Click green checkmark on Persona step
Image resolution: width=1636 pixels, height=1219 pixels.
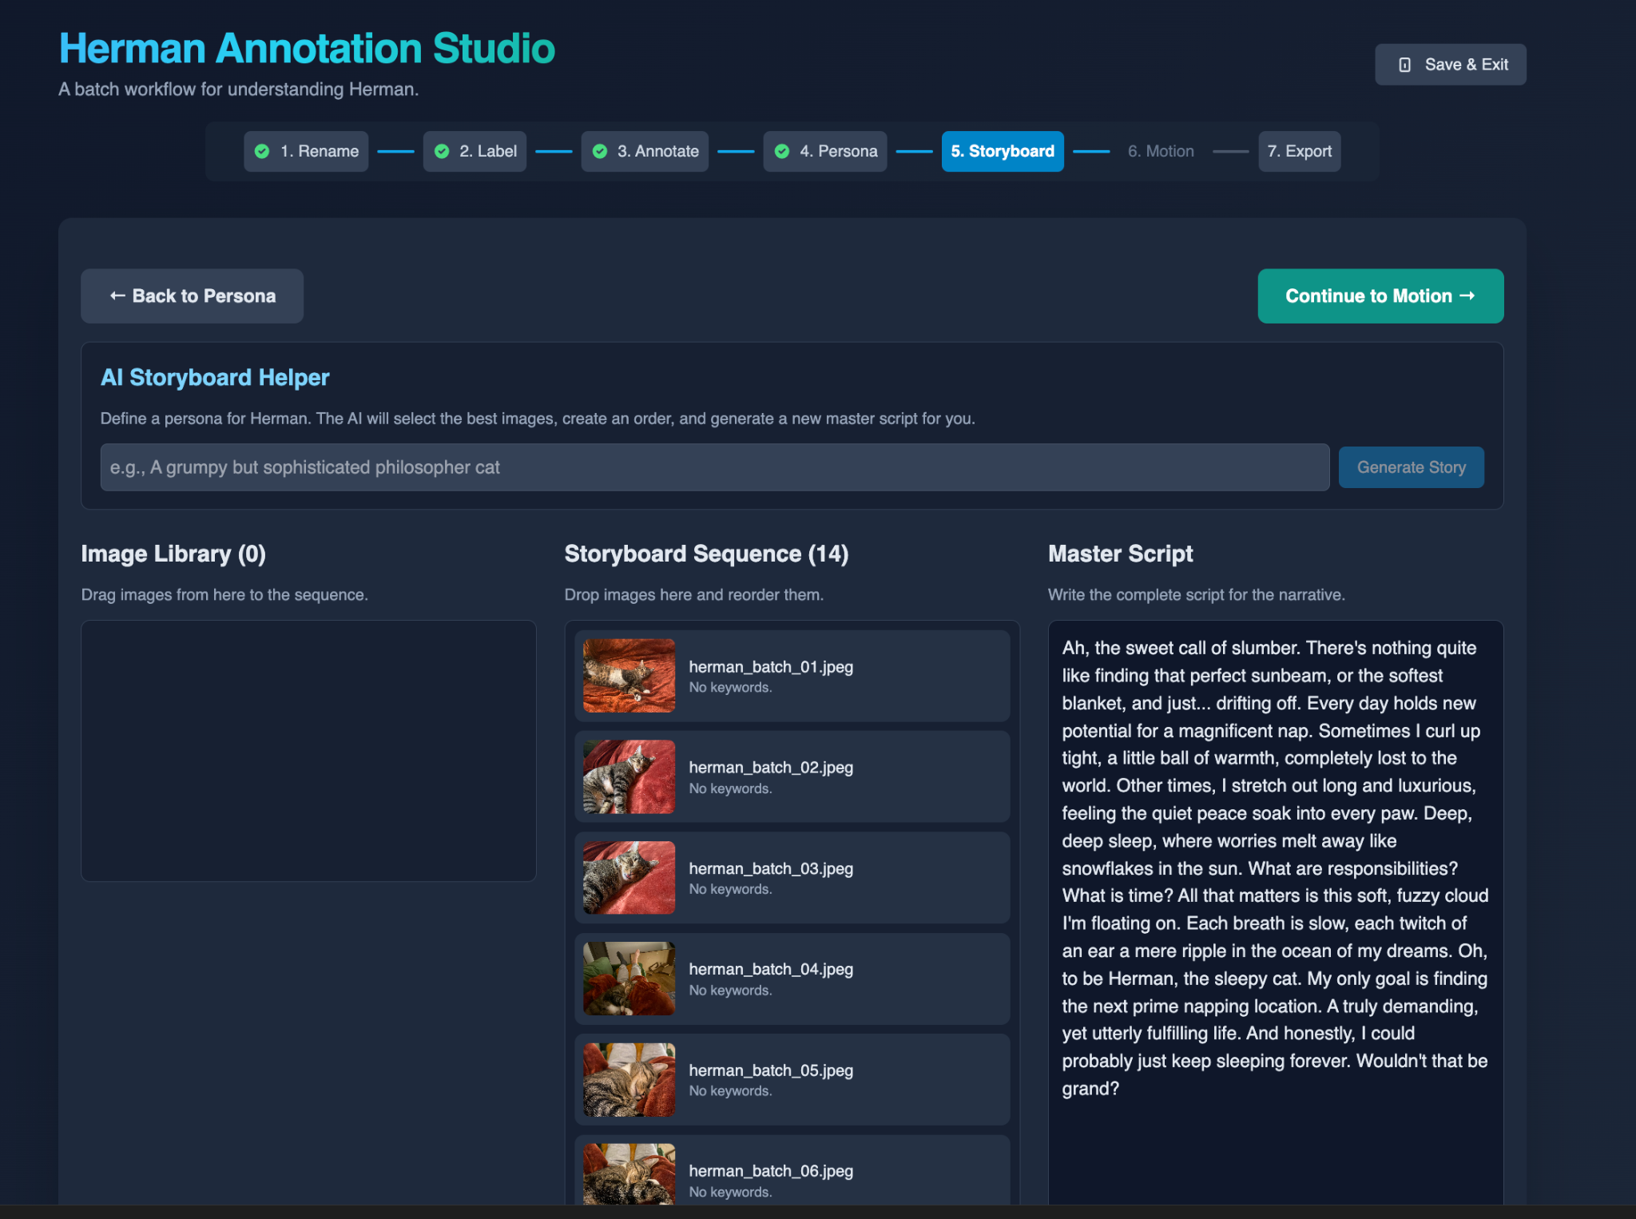pos(782,151)
